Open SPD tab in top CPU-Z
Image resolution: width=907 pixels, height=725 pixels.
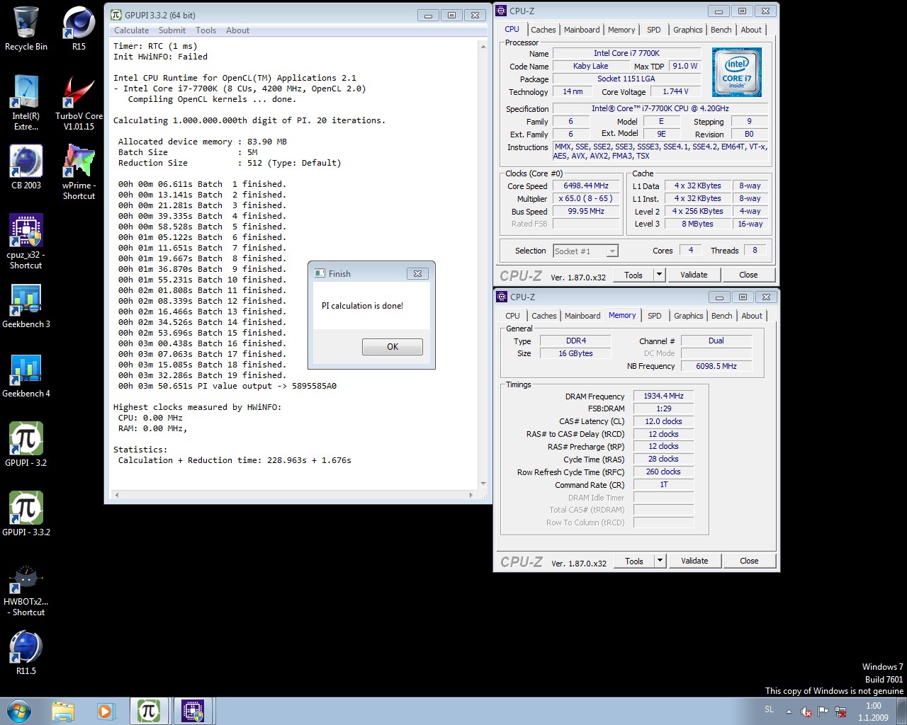654,30
